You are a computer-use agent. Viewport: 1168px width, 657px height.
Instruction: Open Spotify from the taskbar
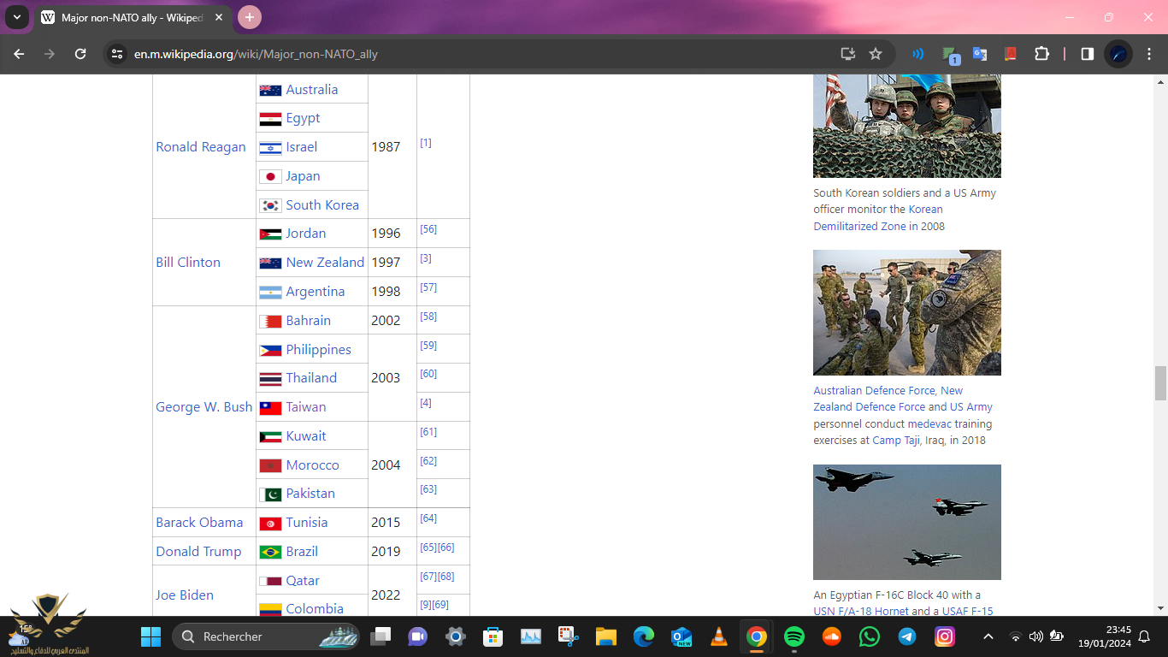pyautogui.click(x=794, y=636)
